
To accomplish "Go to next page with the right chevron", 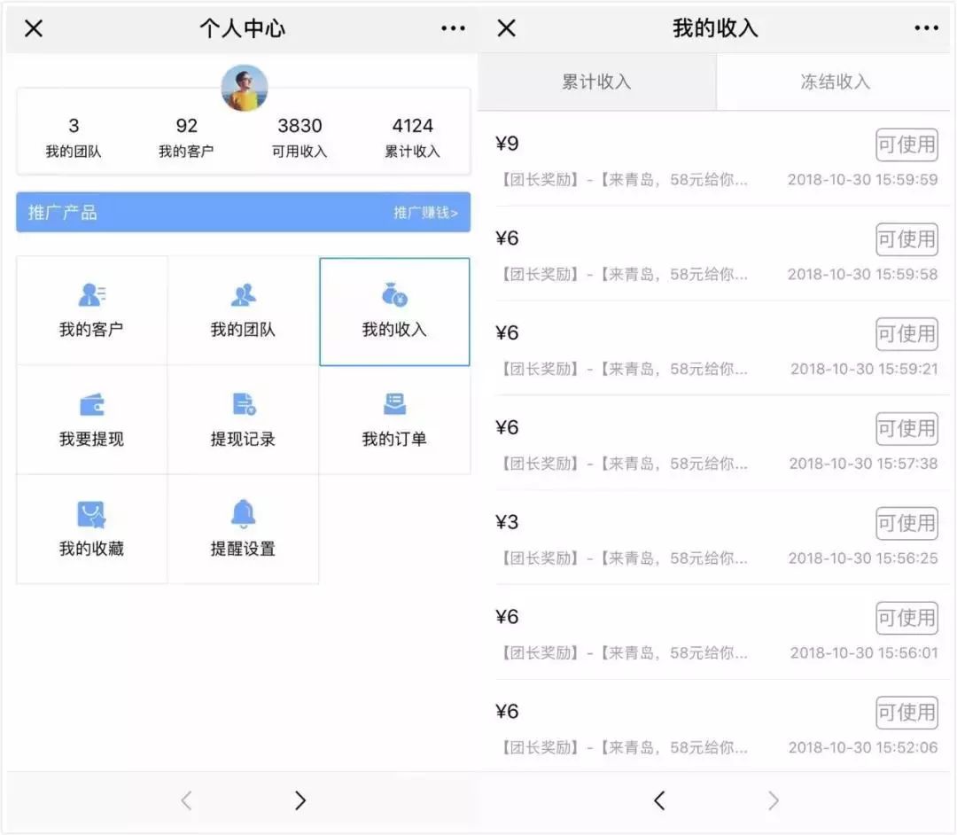I will 300,800.
